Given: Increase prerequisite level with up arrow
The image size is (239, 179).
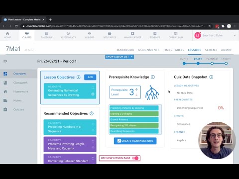Looking at the screenshot, I should pyautogui.click(x=136, y=89).
